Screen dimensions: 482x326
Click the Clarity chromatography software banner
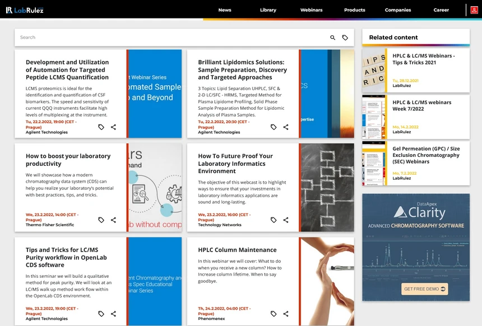coord(416,248)
